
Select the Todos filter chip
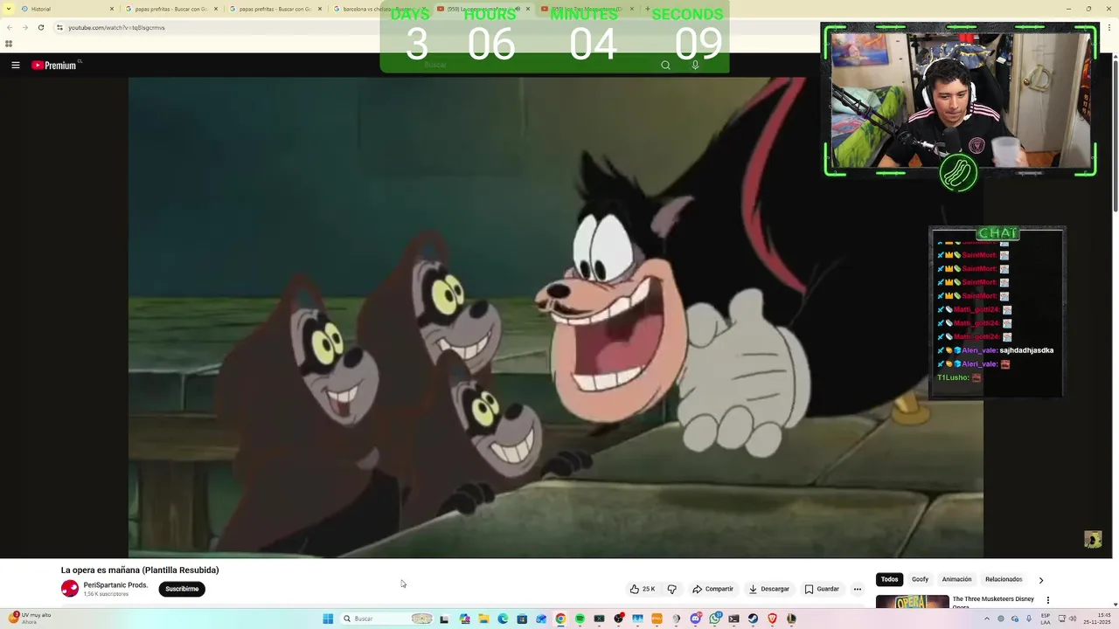click(x=889, y=579)
